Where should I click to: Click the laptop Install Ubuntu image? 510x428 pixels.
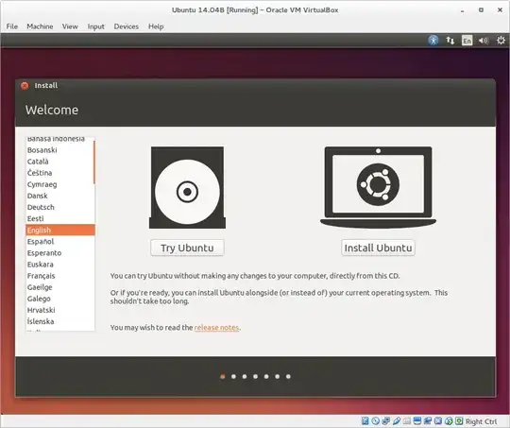click(x=378, y=187)
